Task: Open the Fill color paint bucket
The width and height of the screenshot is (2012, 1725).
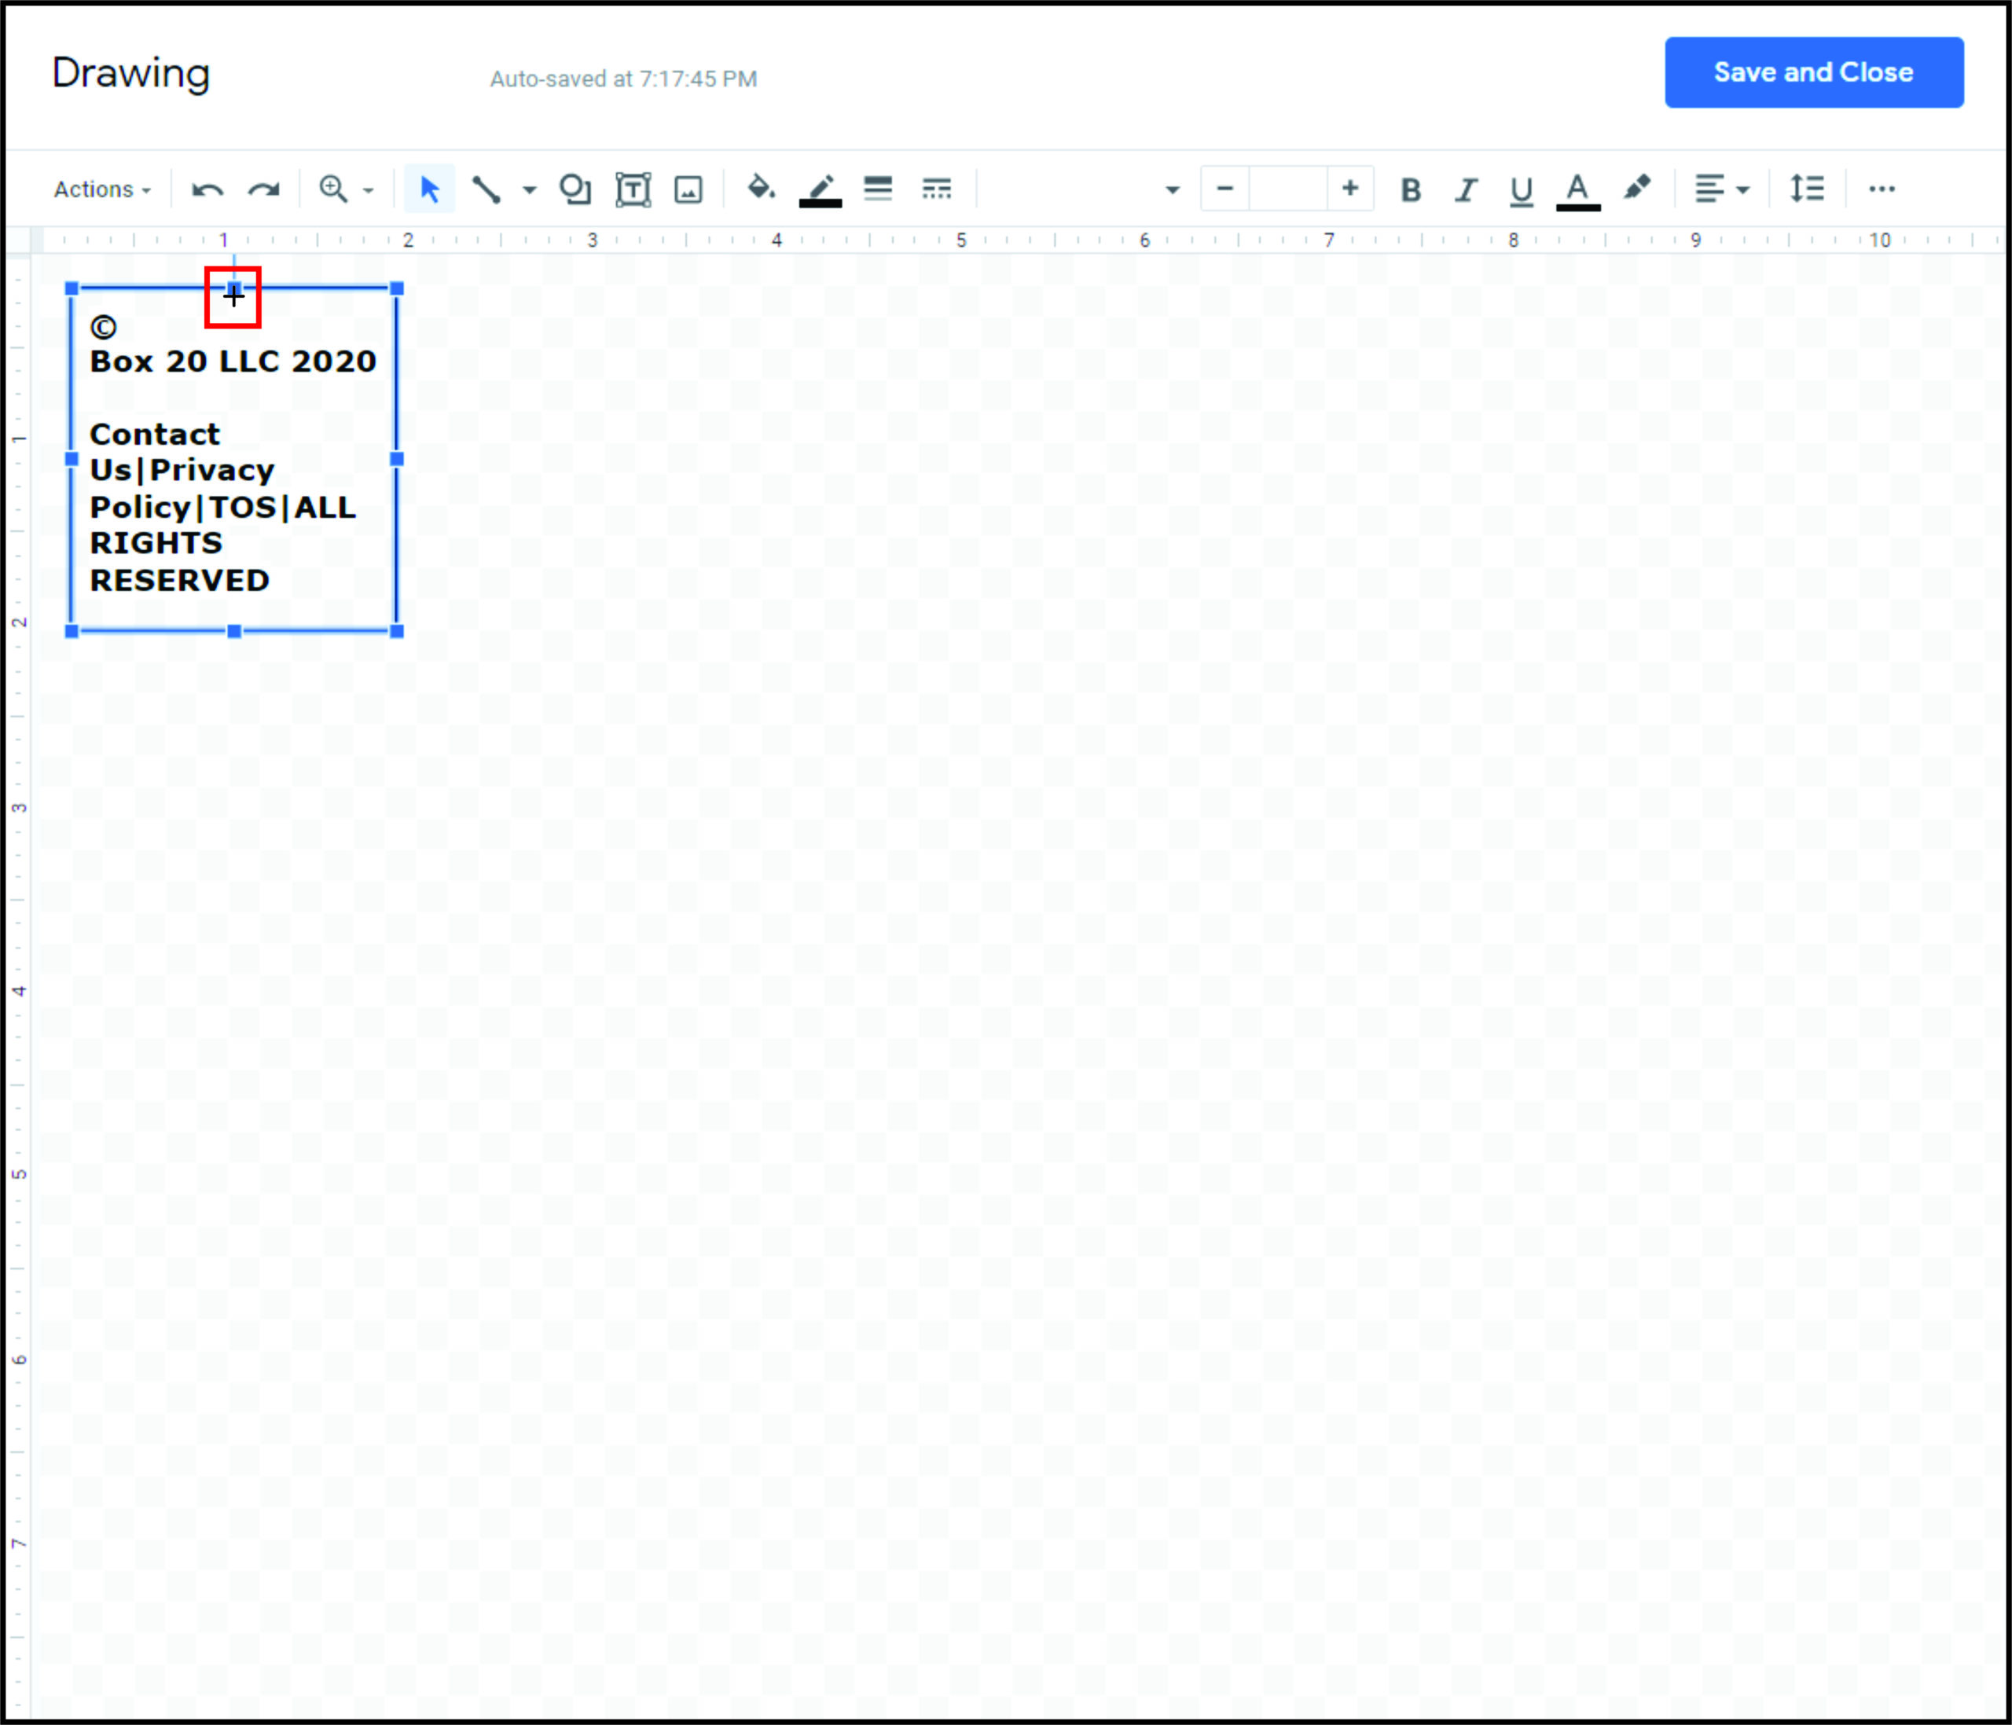Action: (x=760, y=189)
